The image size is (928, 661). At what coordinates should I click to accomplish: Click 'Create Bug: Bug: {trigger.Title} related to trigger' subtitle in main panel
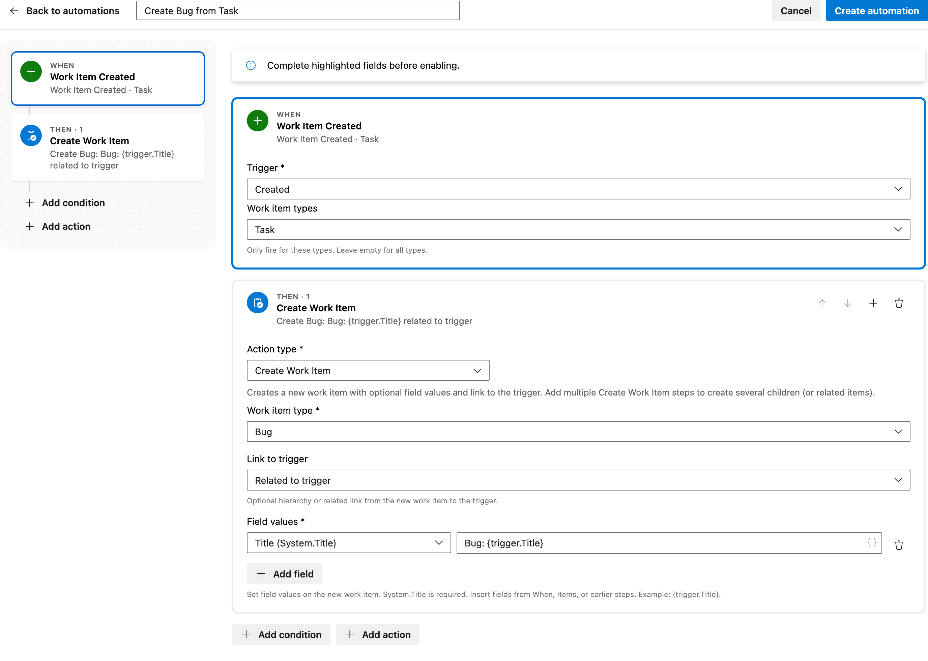(x=374, y=321)
